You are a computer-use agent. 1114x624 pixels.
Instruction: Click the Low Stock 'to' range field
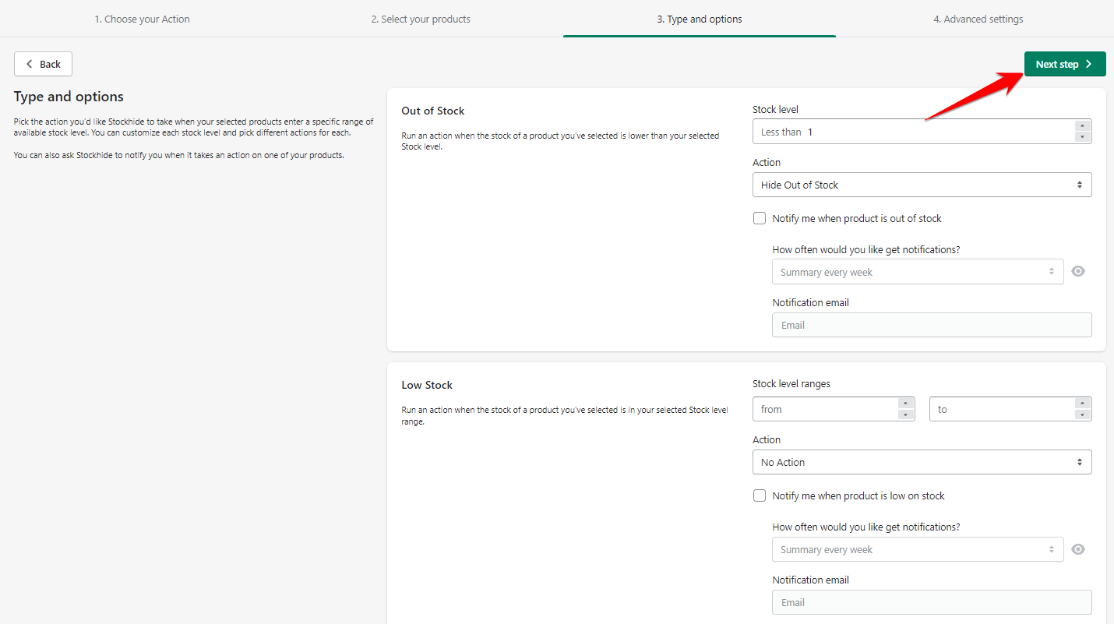(x=1001, y=410)
